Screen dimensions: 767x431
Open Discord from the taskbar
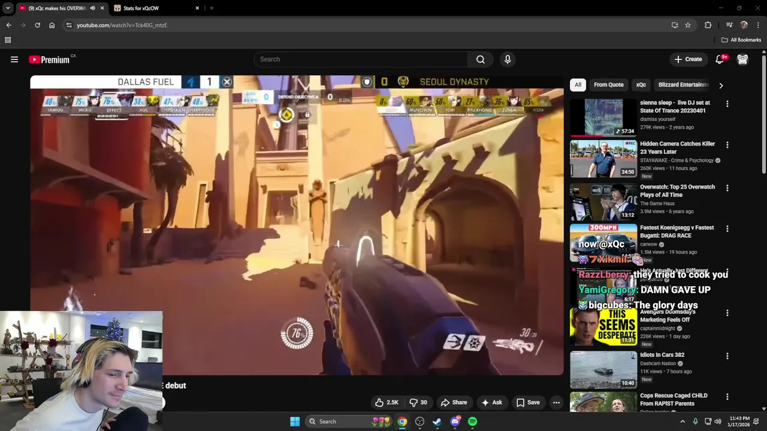pyautogui.click(x=455, y=421)
